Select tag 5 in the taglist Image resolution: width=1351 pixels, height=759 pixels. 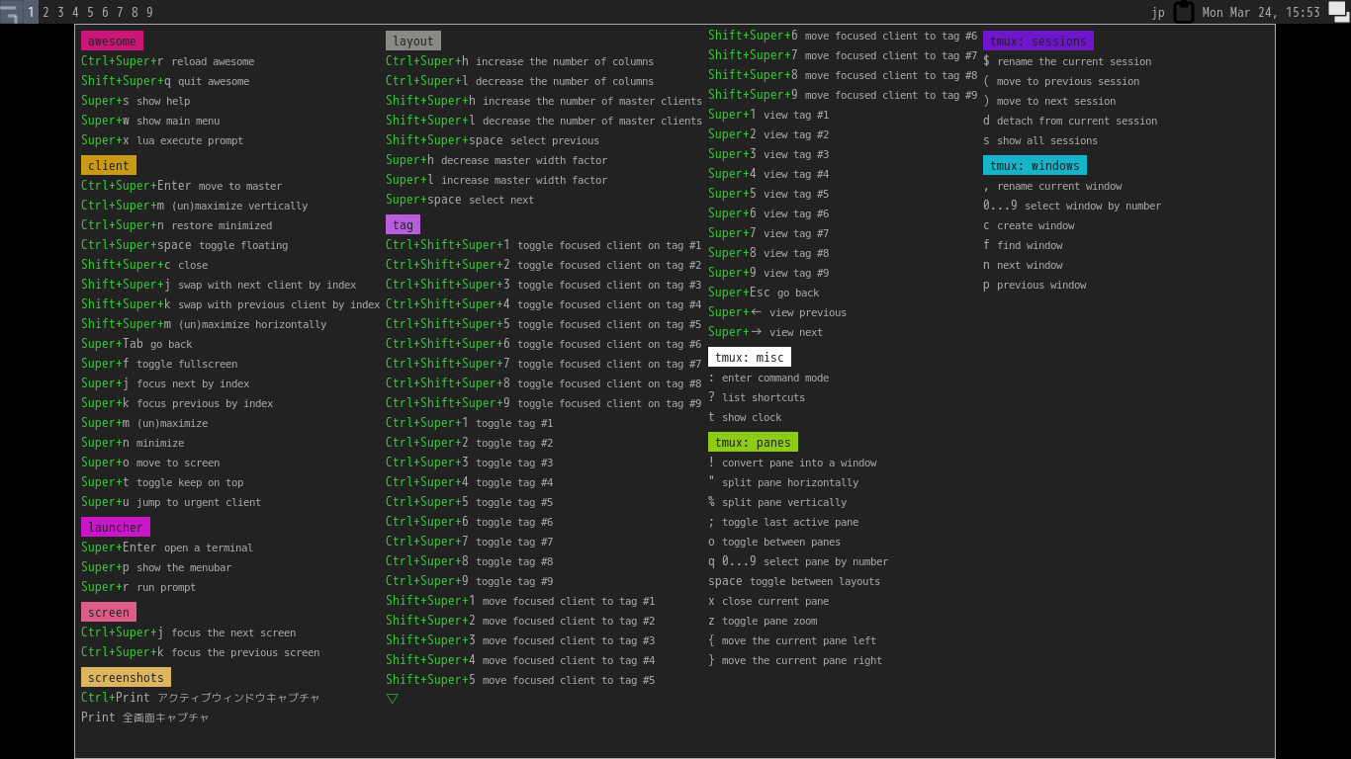tap(90, 12)
